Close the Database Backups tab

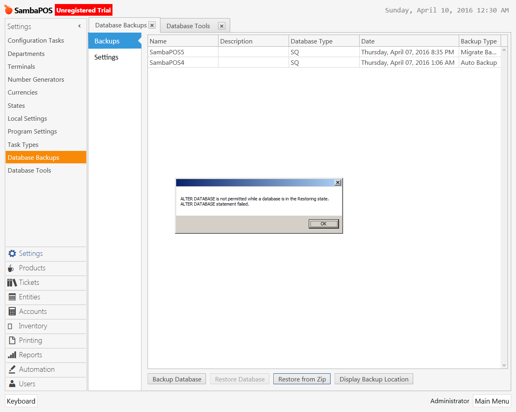click(152, 25)
